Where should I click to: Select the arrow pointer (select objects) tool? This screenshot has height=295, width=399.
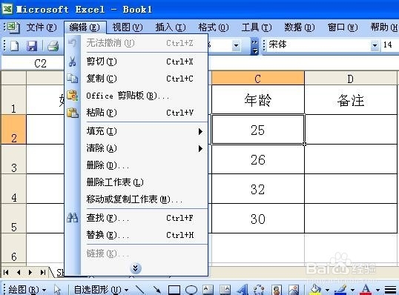click(x=58, y=289)
